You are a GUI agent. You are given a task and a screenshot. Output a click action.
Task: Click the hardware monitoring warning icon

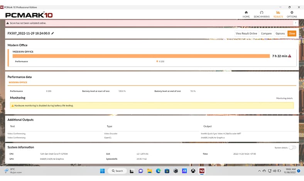point(13,106)
